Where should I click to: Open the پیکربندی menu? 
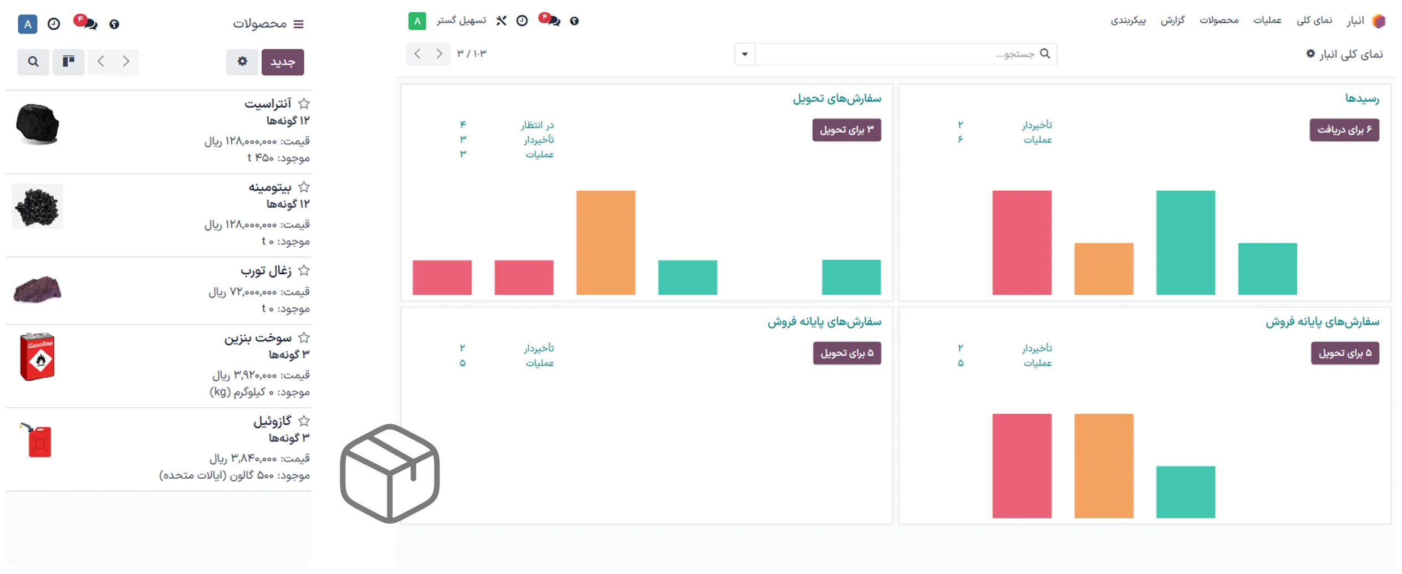pos(1128,20)
